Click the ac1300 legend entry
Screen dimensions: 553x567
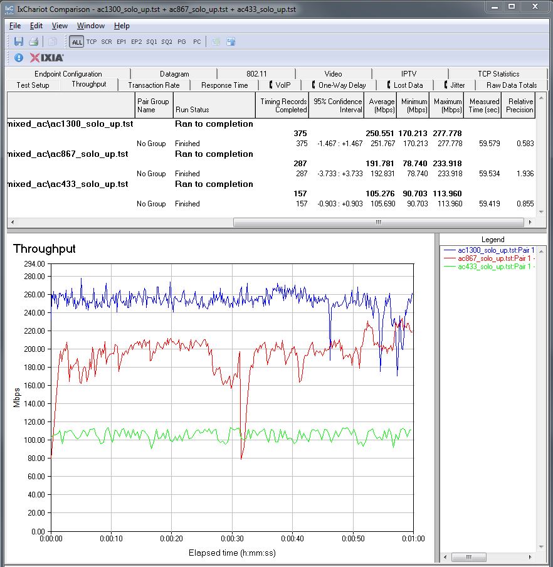click(x=489, y=250)
